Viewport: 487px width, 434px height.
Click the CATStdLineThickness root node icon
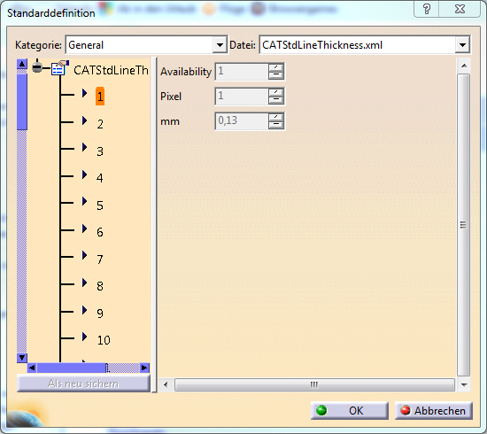(x=59, y=68)
